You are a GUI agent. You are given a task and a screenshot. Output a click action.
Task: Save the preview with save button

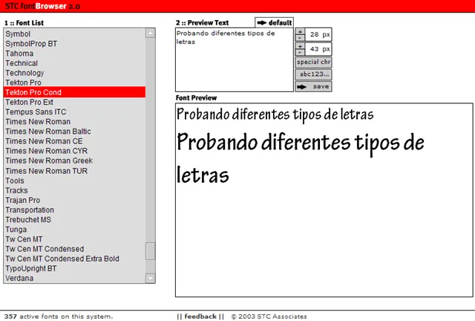tap(313, 86)
